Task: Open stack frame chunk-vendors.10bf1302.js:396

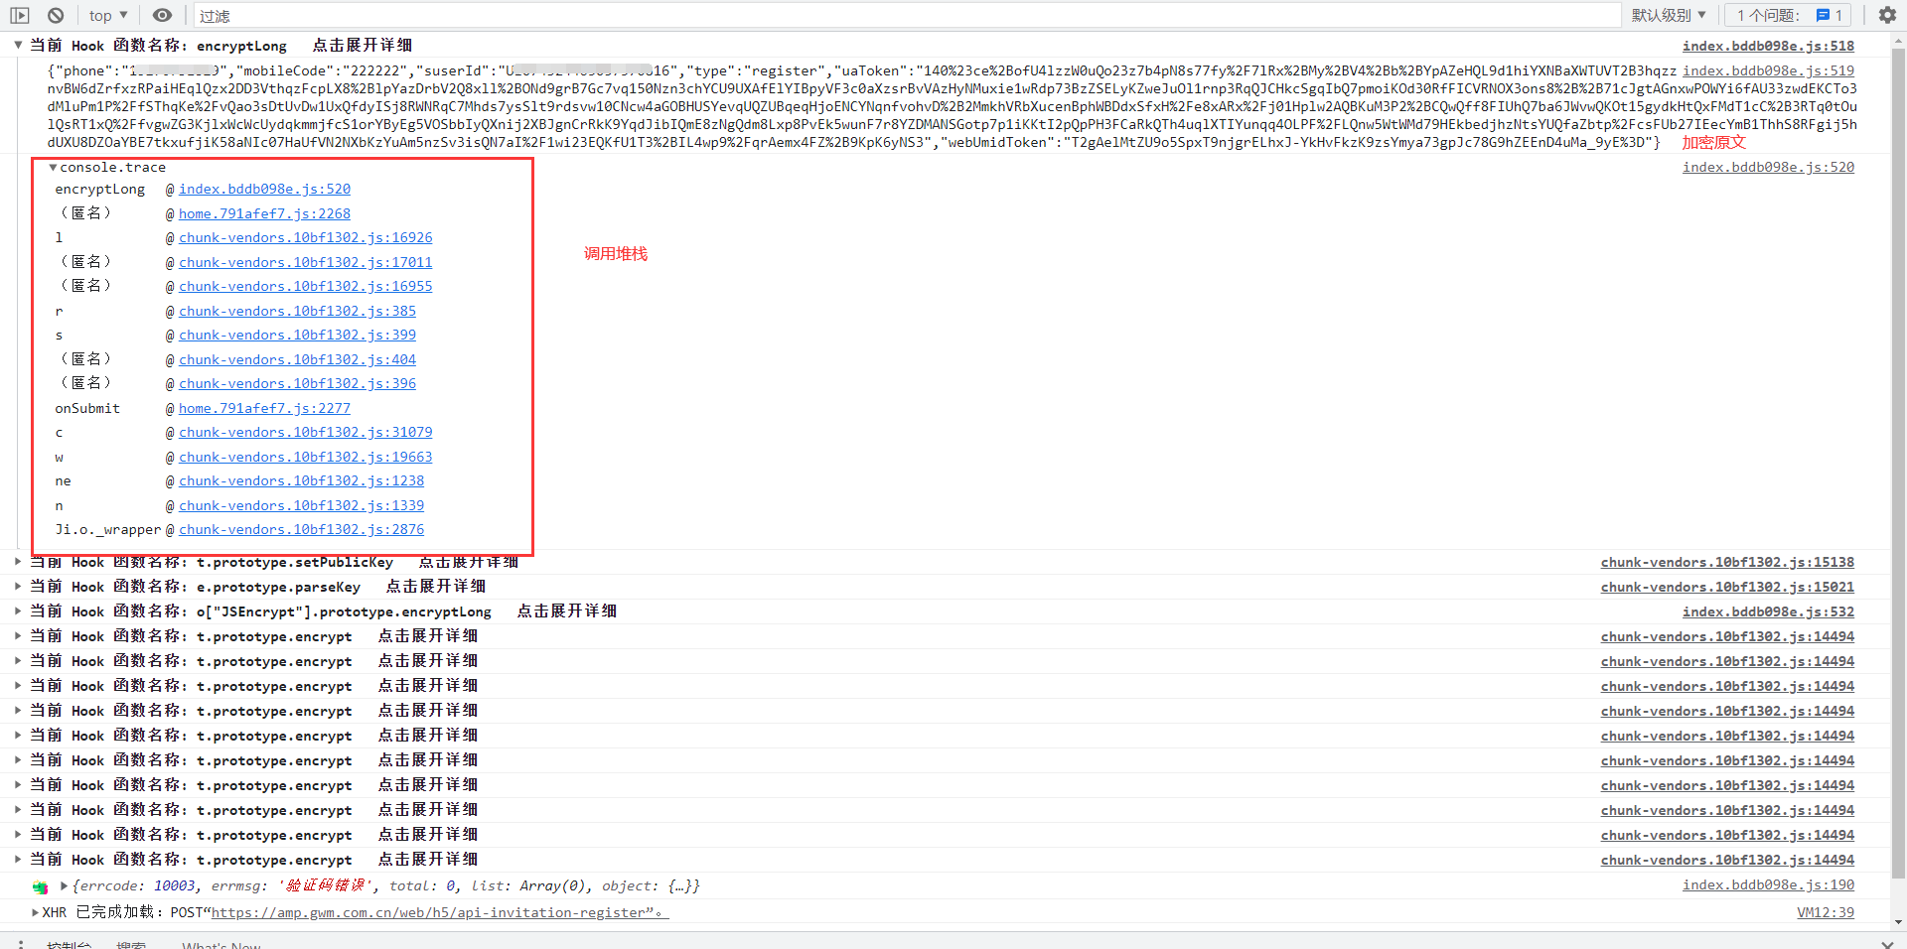Action: (x=297, y=383)
